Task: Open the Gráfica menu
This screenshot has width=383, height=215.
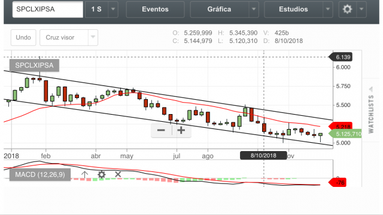Action: 220,10
